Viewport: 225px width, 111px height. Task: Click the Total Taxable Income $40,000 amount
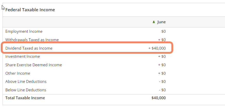pos(159,98)
